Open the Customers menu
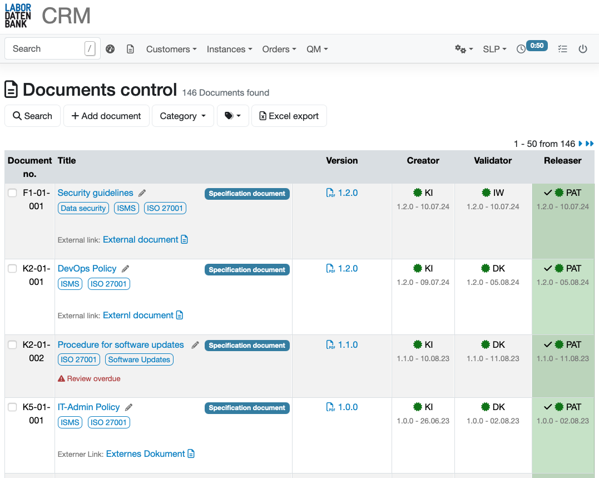This screenshot has width=599, height=478. click(171, 49)
